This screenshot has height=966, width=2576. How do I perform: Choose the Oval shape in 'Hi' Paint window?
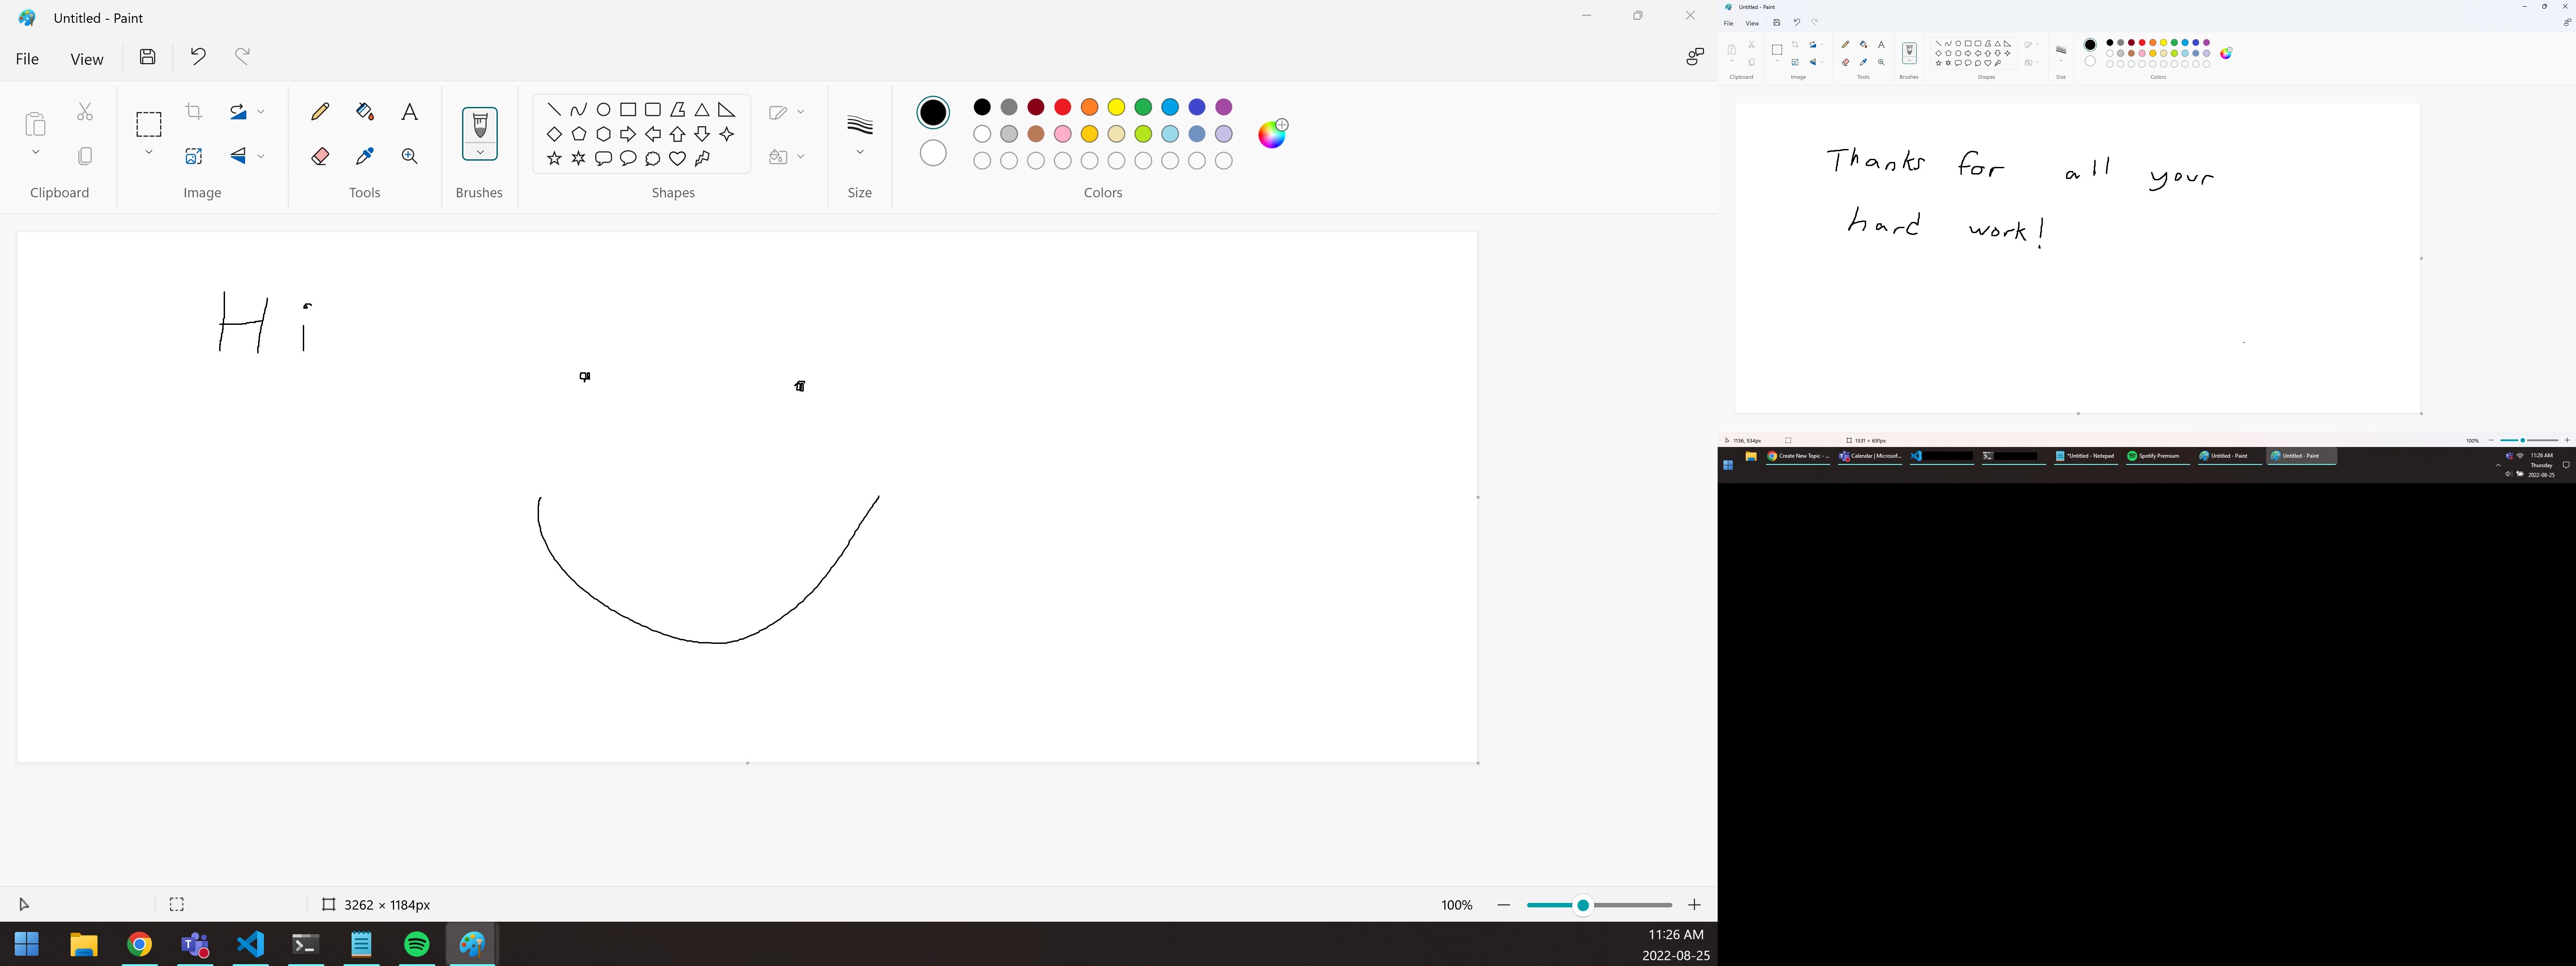(603, 110)
